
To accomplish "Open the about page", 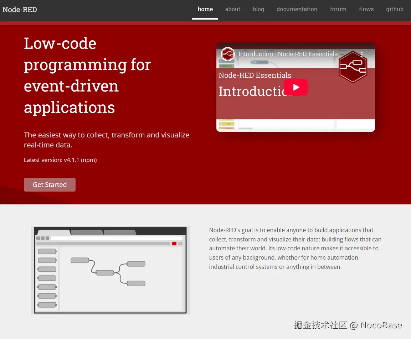I will coord(232,9).
